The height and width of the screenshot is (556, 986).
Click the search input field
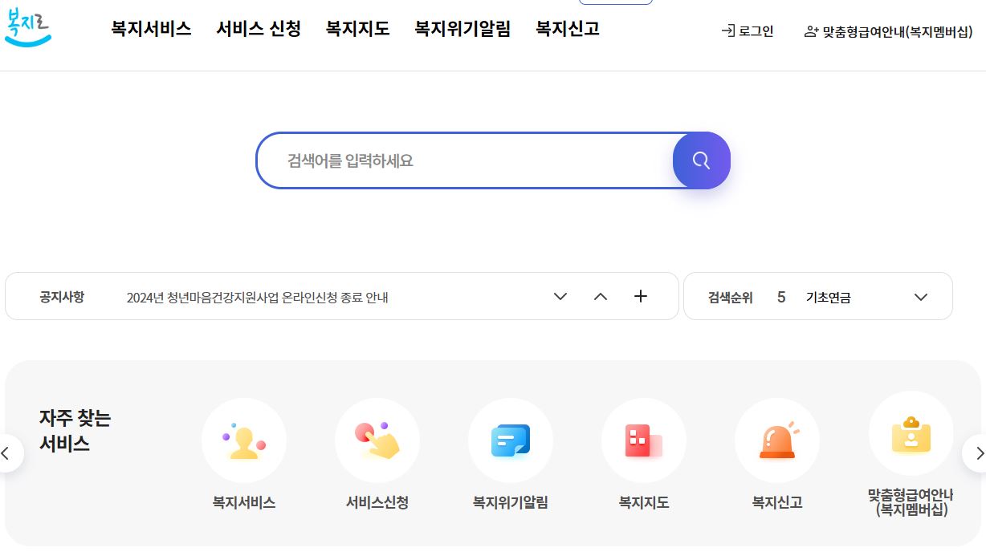tap(466, 160)
